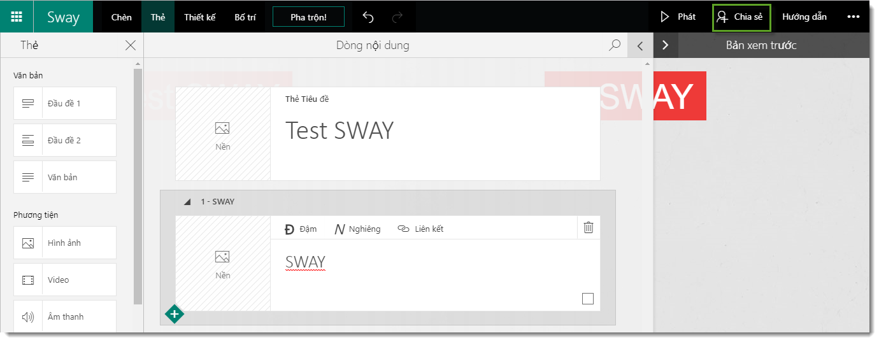Click the Chia sẻ share button
Image resolution: width=879 pixels, height=342 pixels.
click(x=741, y=17)
